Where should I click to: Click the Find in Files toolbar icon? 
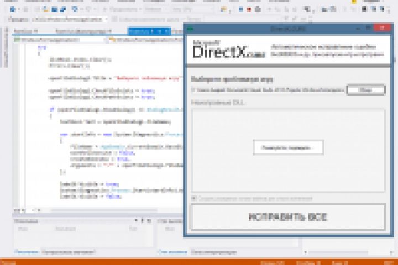coord(223,9)
